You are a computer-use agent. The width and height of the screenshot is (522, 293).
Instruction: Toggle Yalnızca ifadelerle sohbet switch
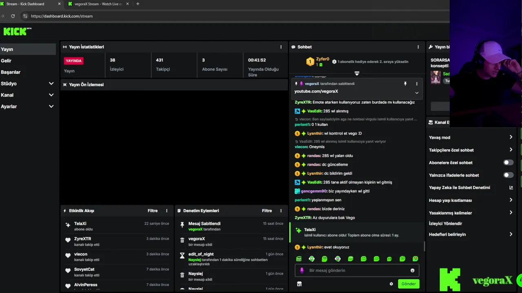[x=508, y=175]
